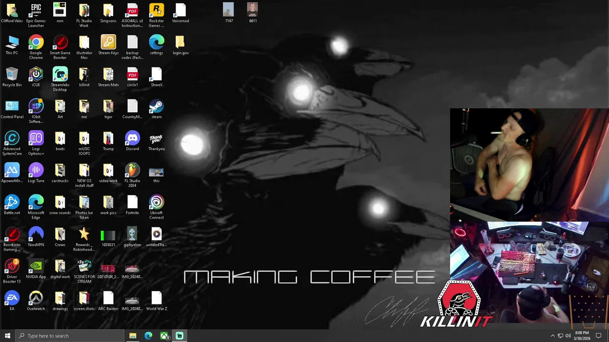The height and width of the screenshot is (342, 609).
Task: Open Google Chrome desktop icon
Action: pyautogui.click(x=36, y=47)
